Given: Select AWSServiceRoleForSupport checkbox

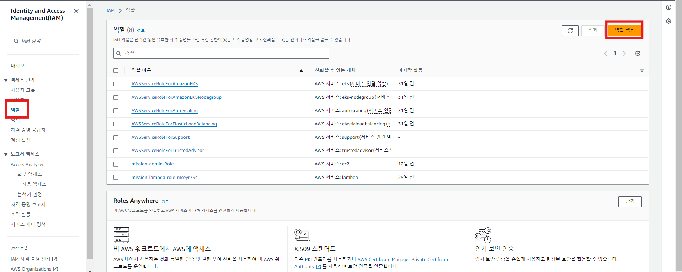Looking at the screenshot, I should click(x=116, y=137).
